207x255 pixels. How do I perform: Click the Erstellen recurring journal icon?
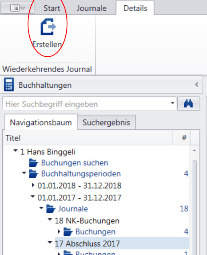click(48, 27)
